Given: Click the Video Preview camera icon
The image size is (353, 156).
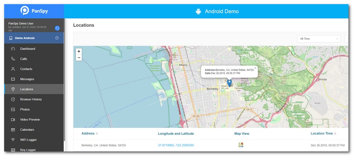Looking at the screenshot, I should coord(13,120).
